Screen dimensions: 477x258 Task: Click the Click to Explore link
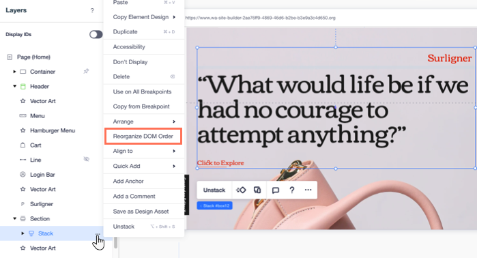tap(220, 163)
